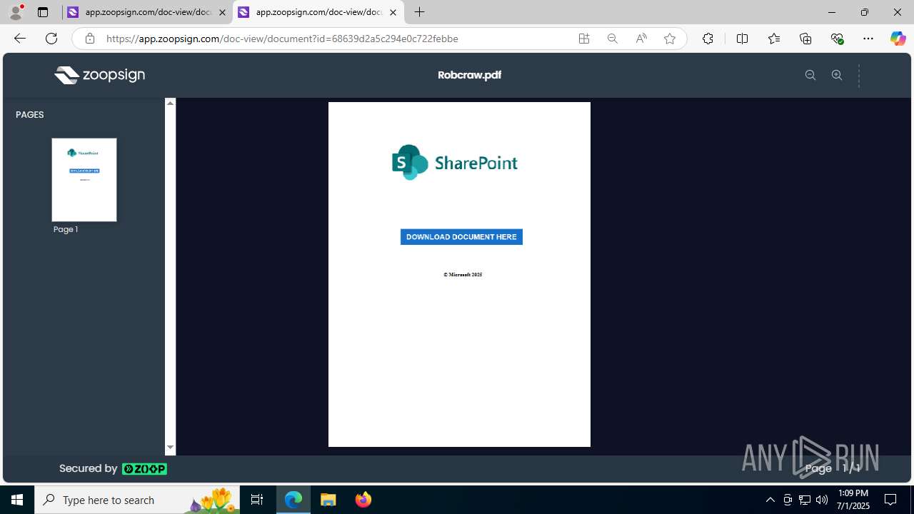Launch Firefox from taskbar
Screen dimensions: 914x514
[363, 500]
